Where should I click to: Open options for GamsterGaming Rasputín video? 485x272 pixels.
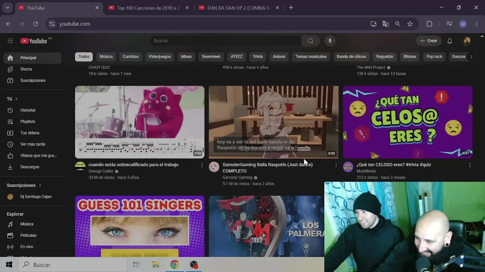(x=336, y=165)
